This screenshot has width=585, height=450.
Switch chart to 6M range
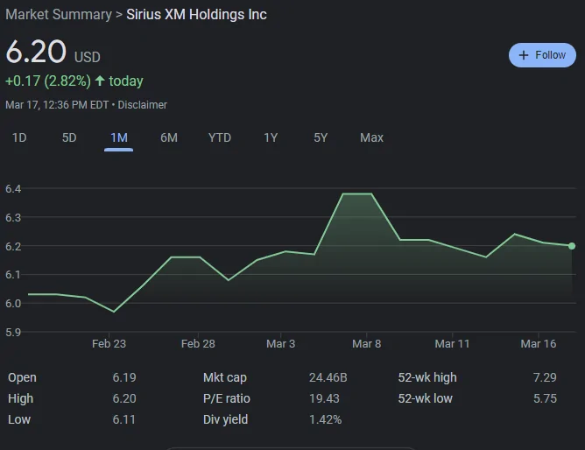coord(169,137)
